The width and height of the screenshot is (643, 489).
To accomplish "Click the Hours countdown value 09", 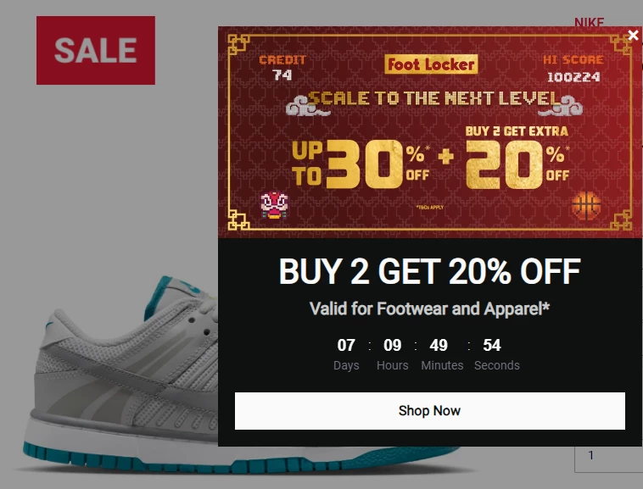I will point(393,345).
